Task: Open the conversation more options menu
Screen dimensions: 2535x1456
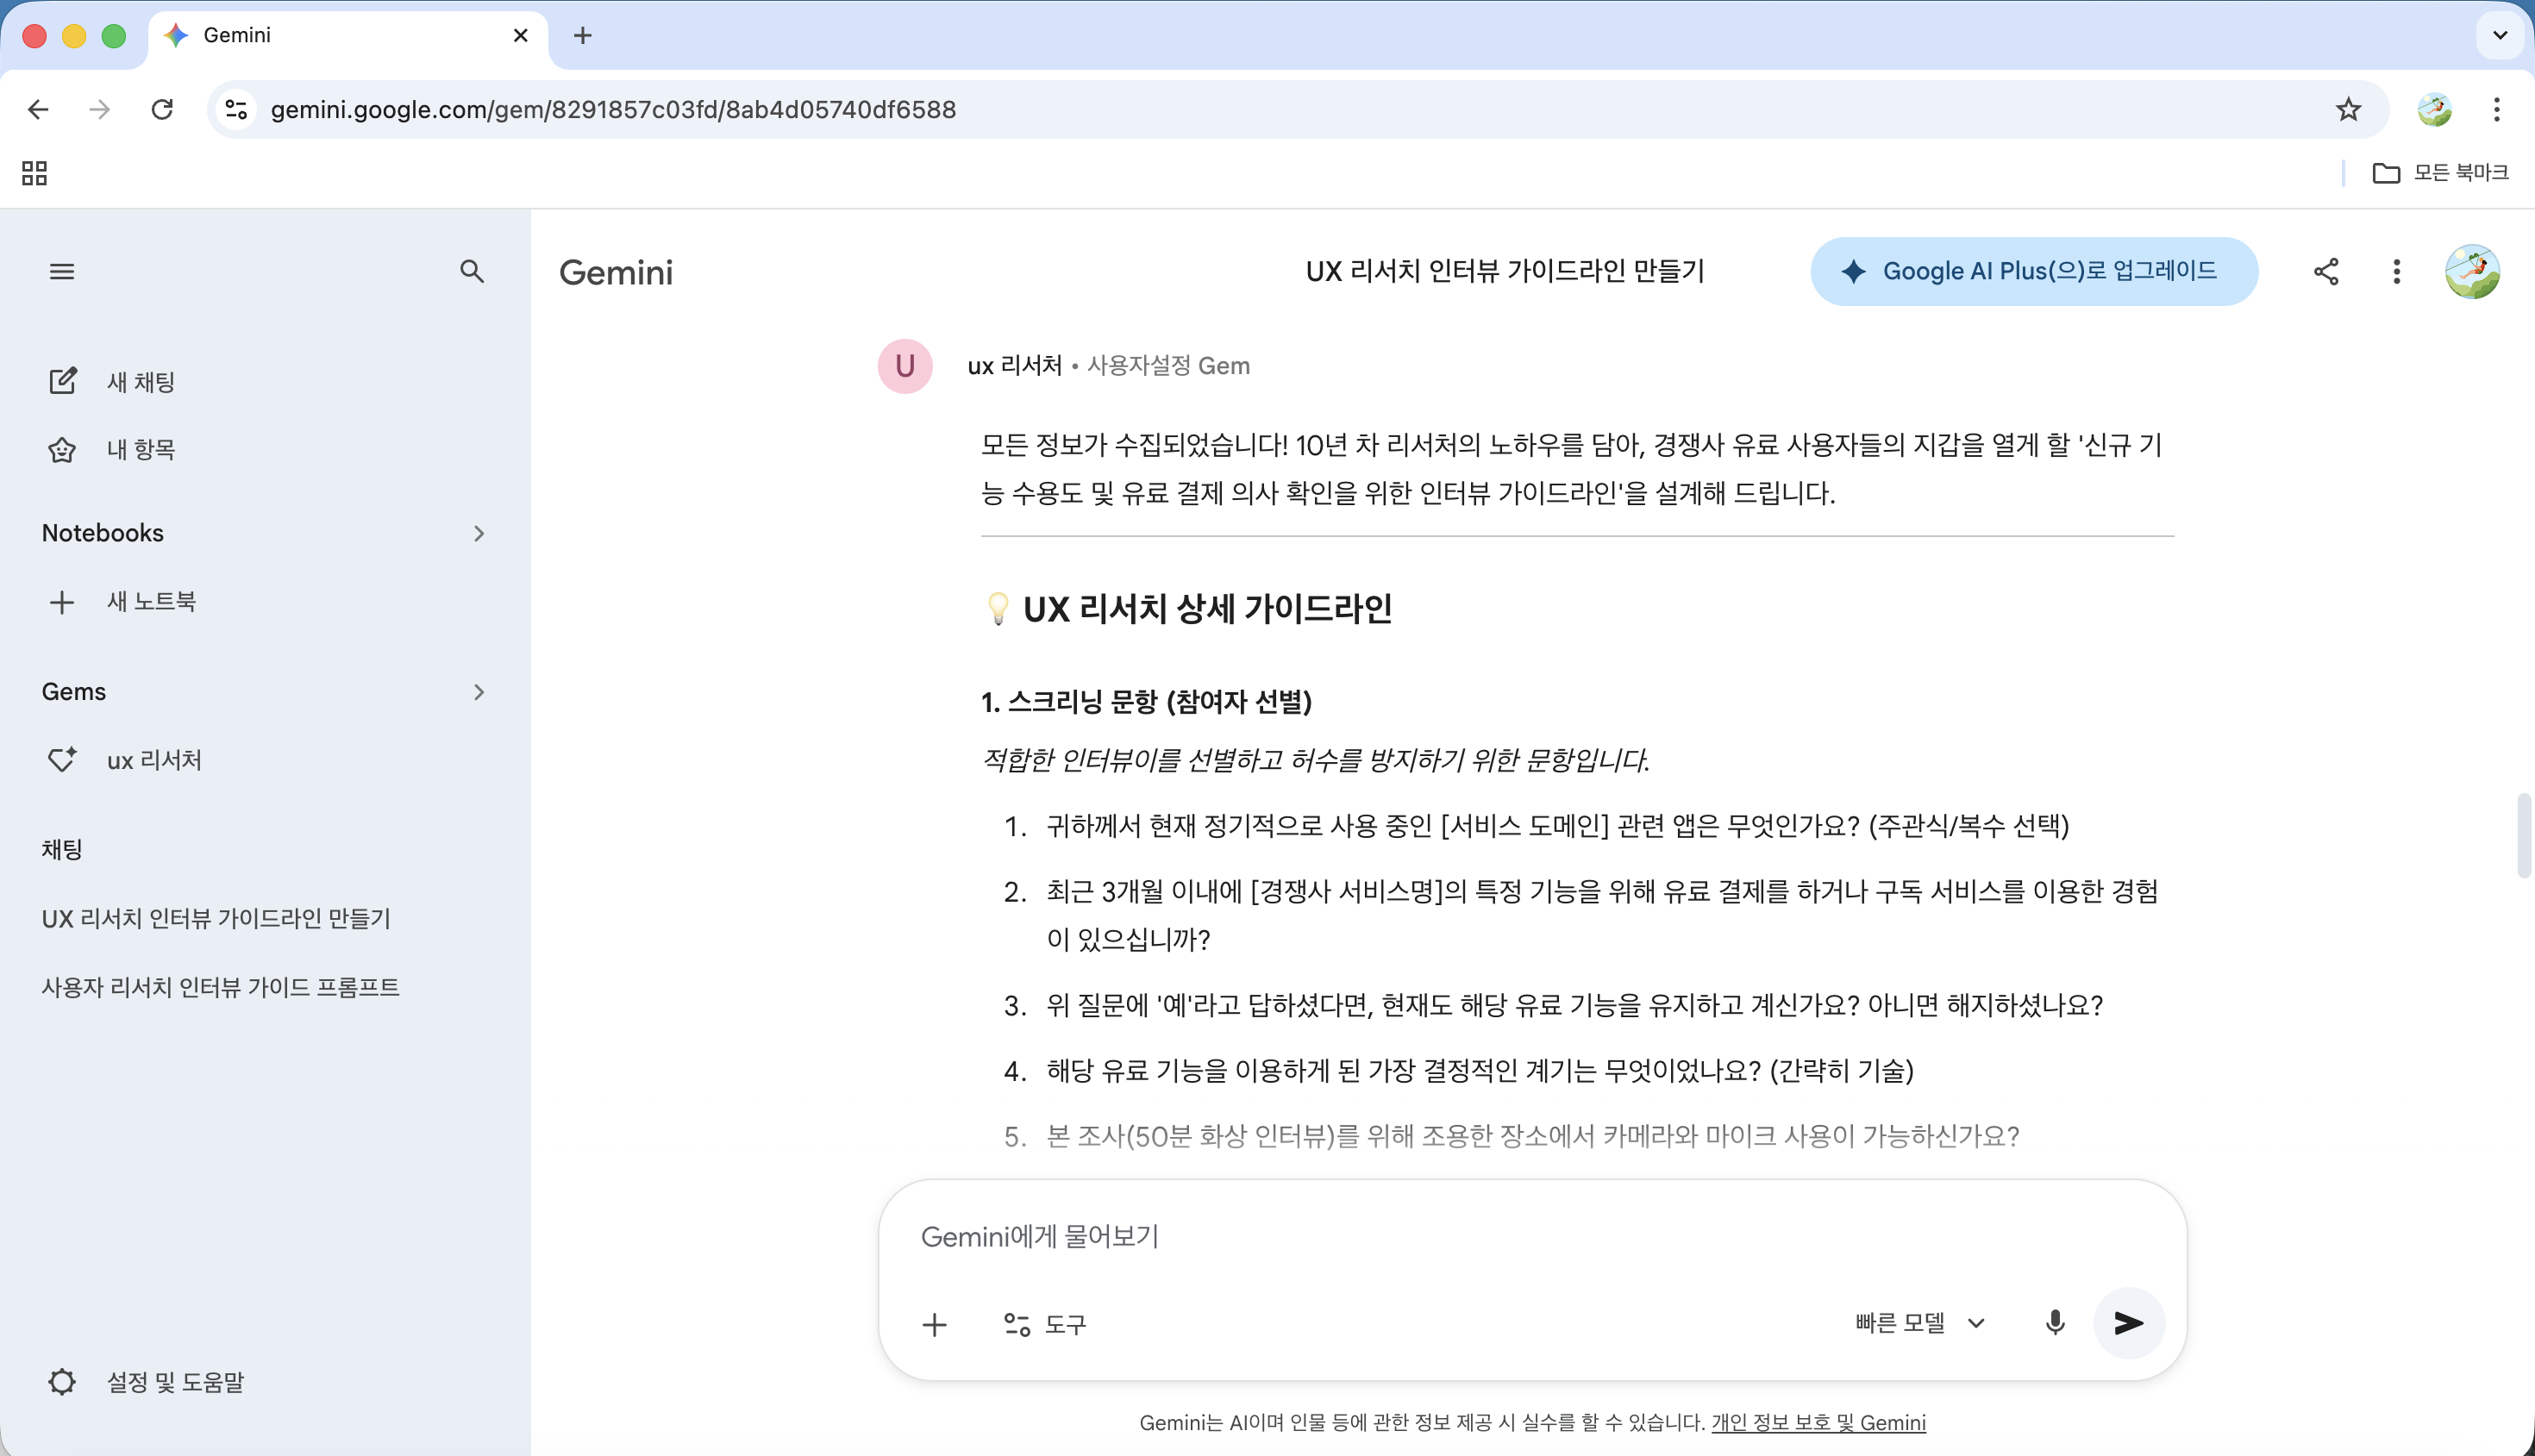Action: click(2396, 271)
